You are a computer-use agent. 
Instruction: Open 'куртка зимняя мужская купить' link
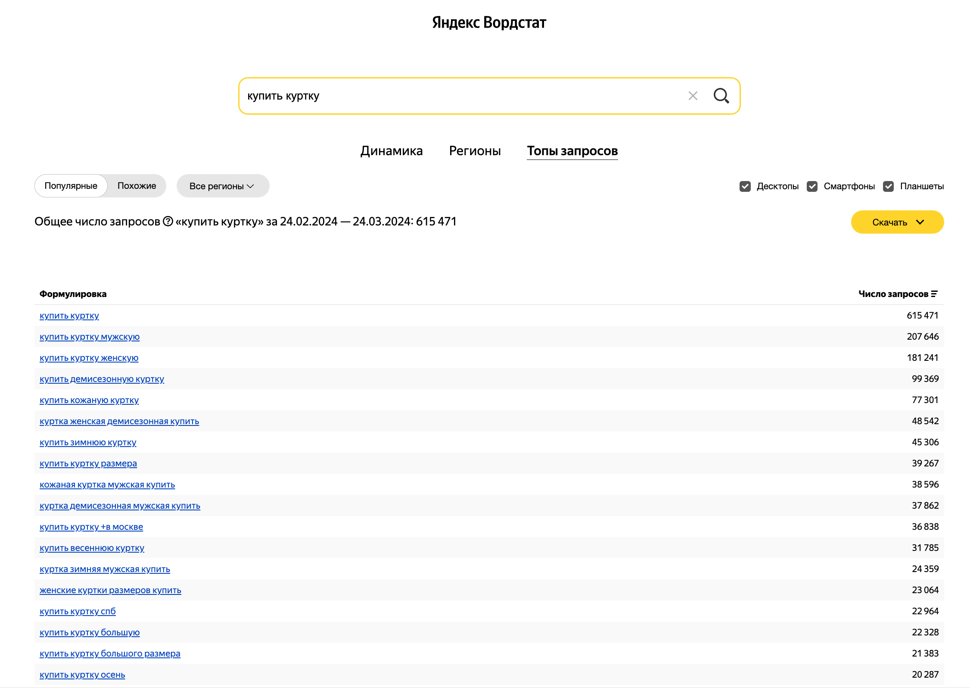[105, 569]
